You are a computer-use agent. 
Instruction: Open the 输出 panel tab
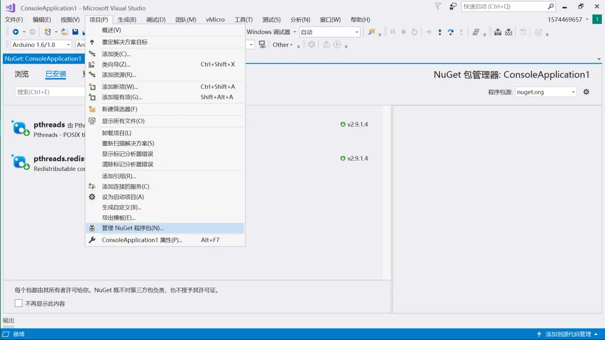[x=9, y=320]
